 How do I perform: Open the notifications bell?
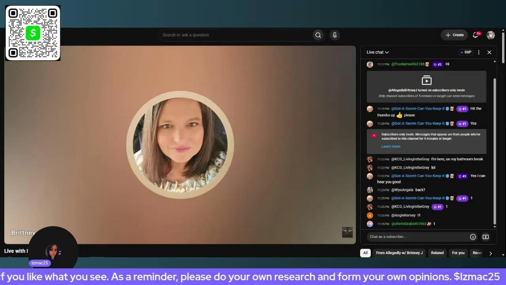click(476, 35)
